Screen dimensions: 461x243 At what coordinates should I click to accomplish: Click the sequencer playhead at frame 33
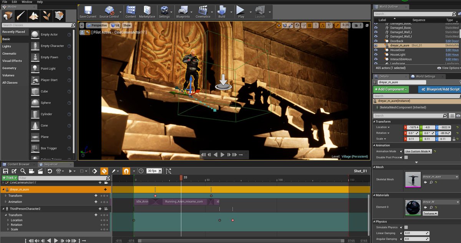181,178
